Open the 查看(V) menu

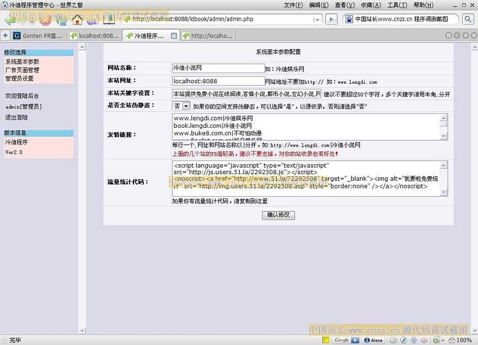tap(345, 5)
